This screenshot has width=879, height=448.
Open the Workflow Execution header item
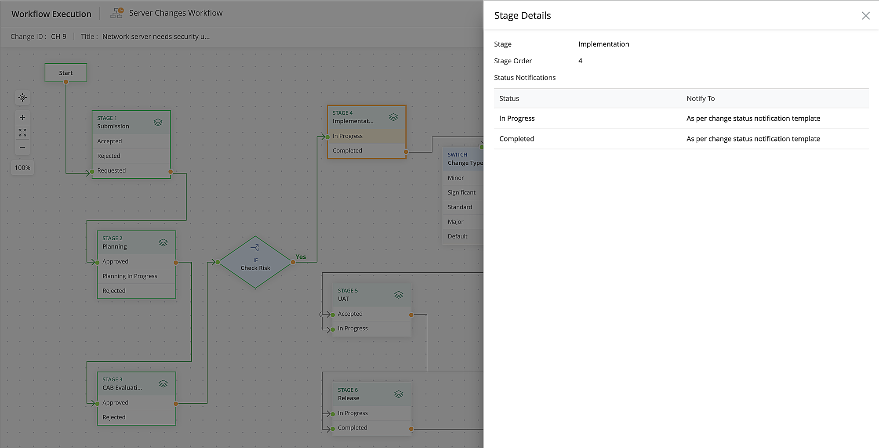51,14
